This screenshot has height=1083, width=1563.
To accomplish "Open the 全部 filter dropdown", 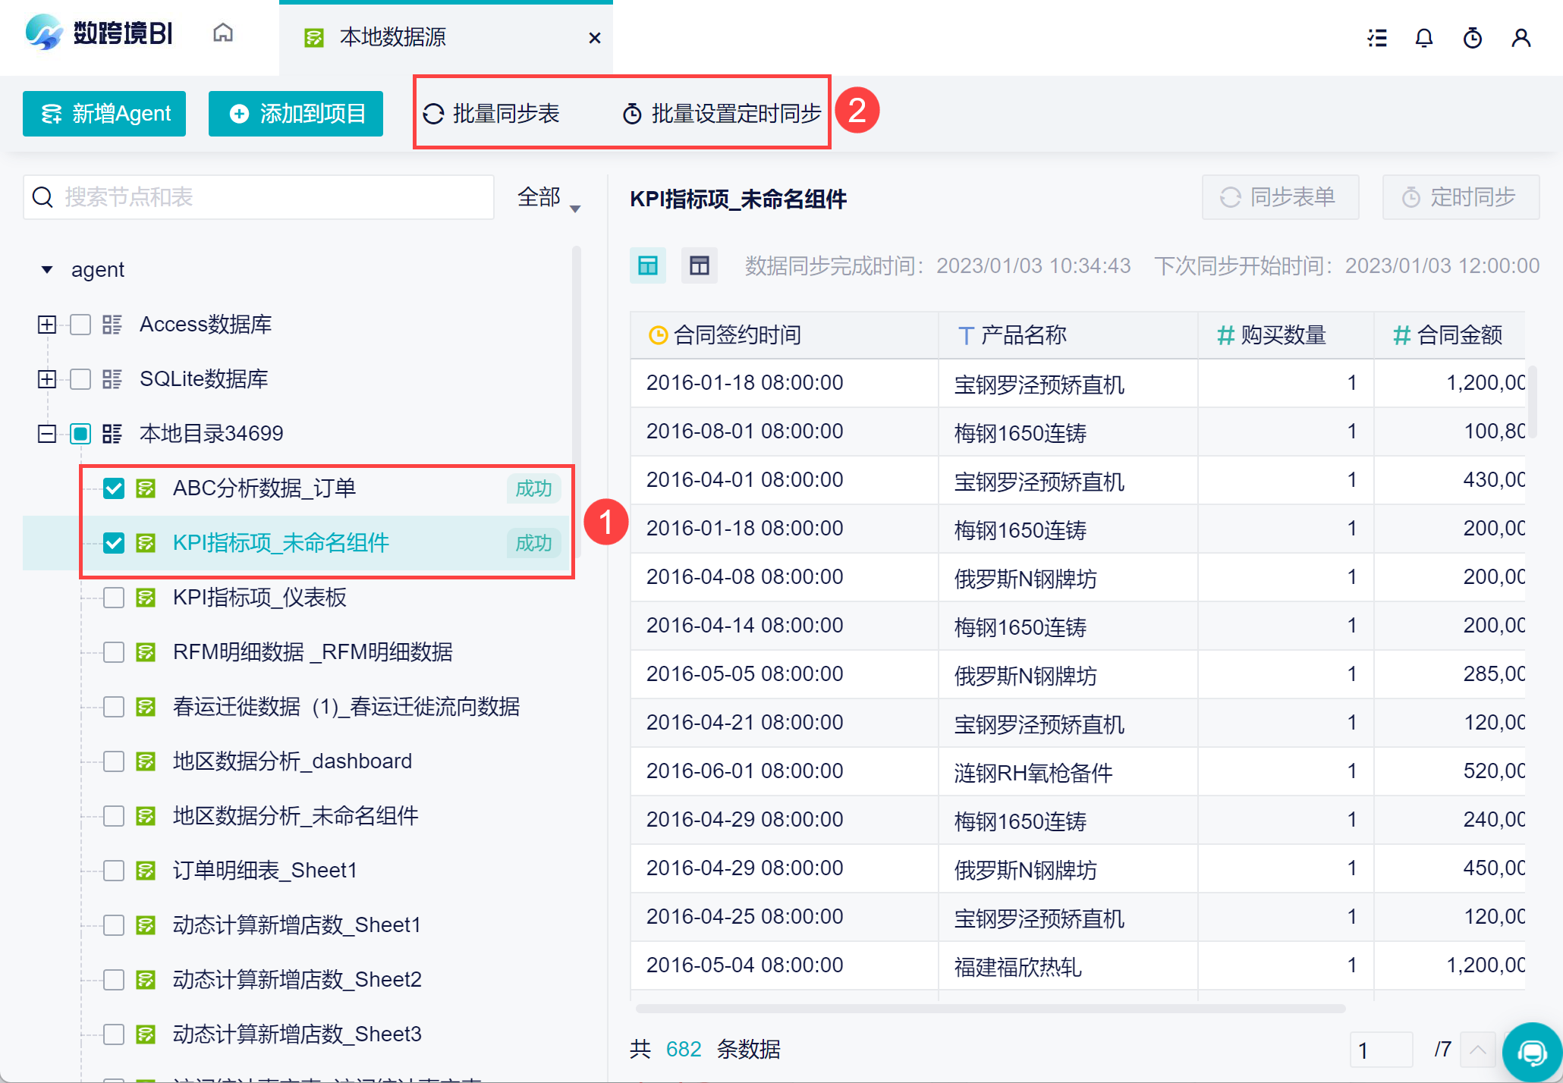I will pos(548,198).
